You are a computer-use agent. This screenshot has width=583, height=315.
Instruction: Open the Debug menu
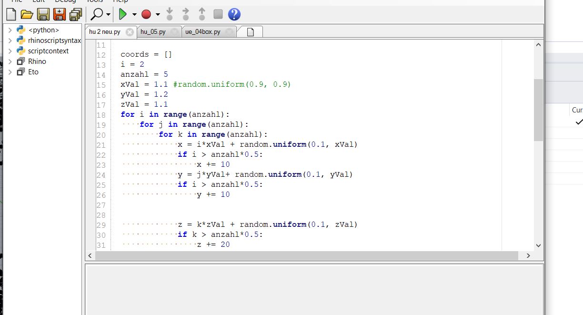(x=65, y=1)
